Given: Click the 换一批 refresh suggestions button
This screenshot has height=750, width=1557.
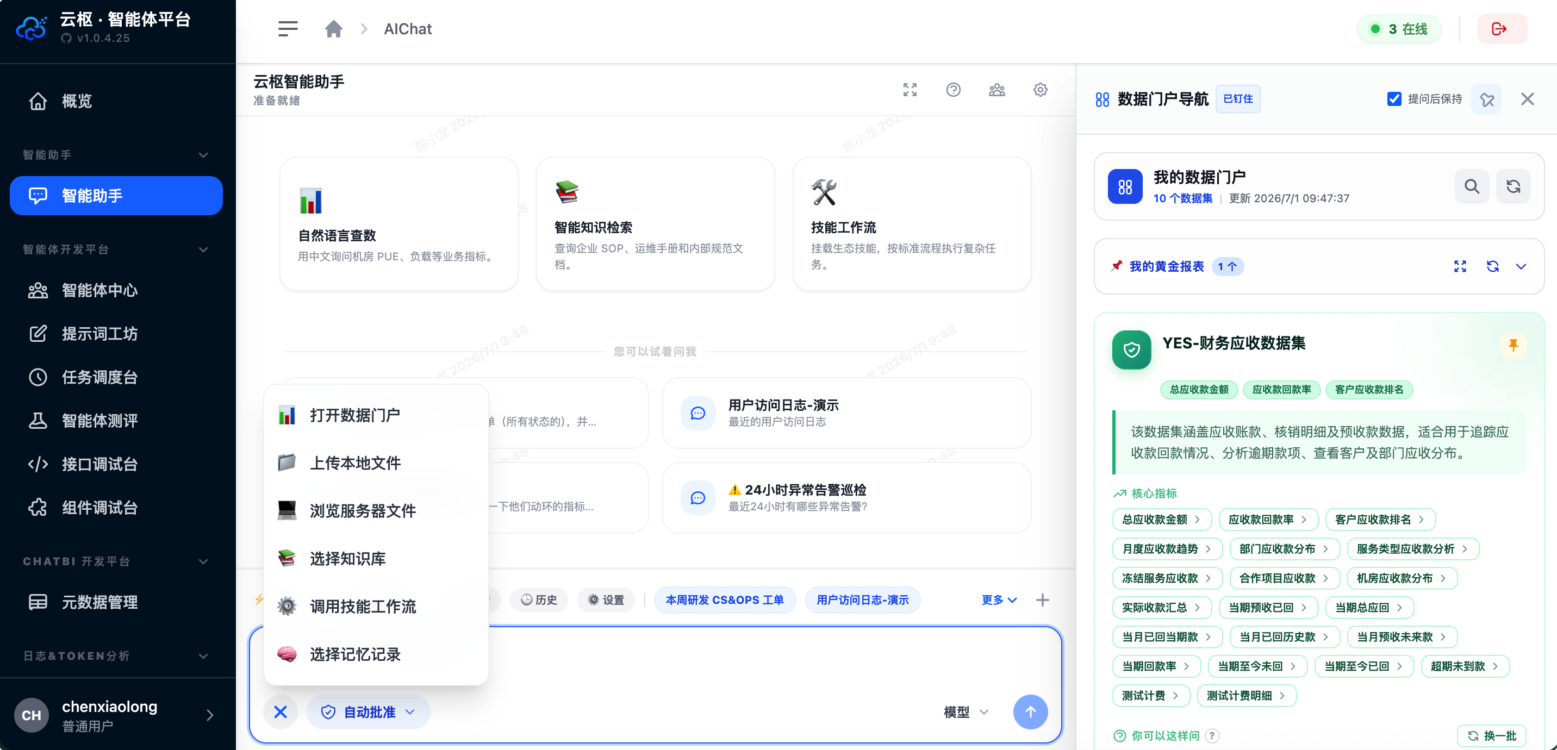Looking at the screenshot, I should click(1492, 735).
